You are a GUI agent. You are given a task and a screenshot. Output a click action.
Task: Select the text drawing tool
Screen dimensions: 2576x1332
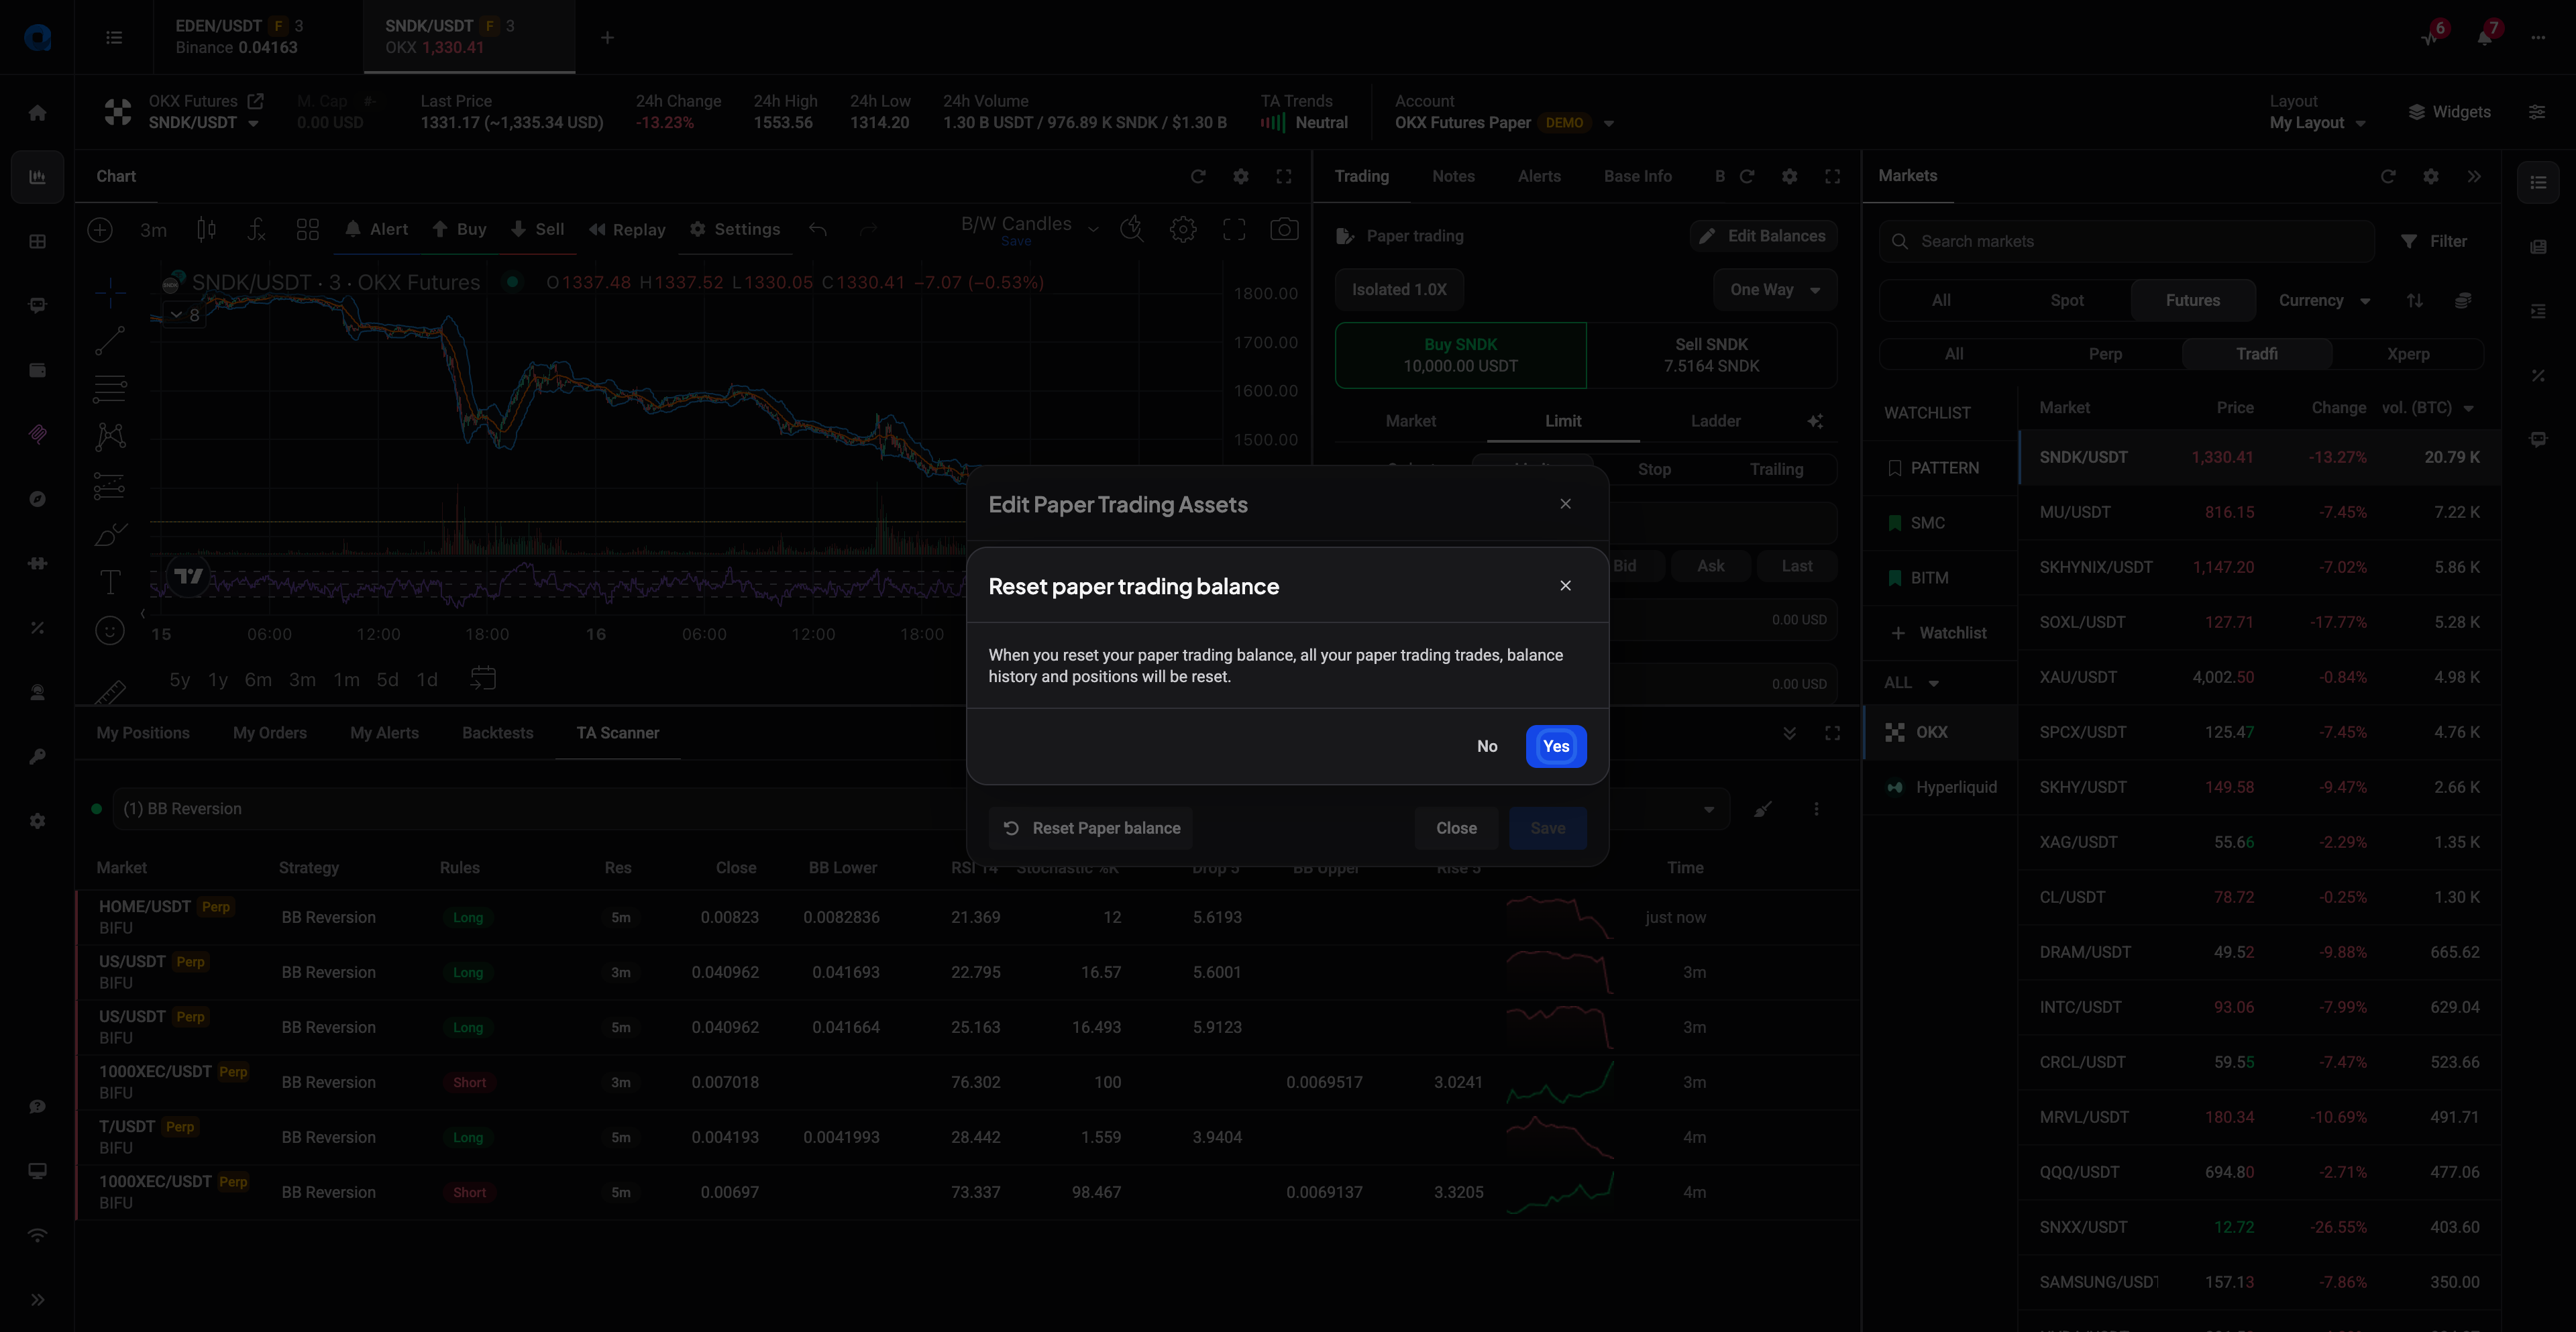(x=110, y=582)
